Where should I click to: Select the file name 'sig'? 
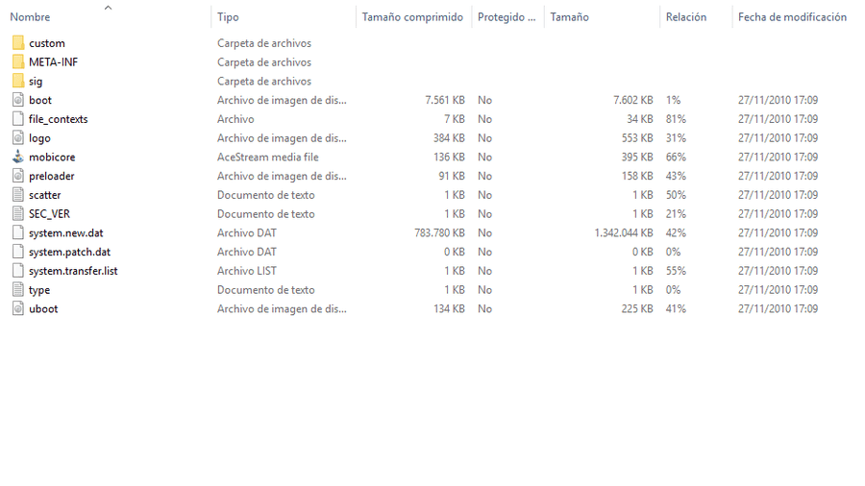click(x=36, y=82)
